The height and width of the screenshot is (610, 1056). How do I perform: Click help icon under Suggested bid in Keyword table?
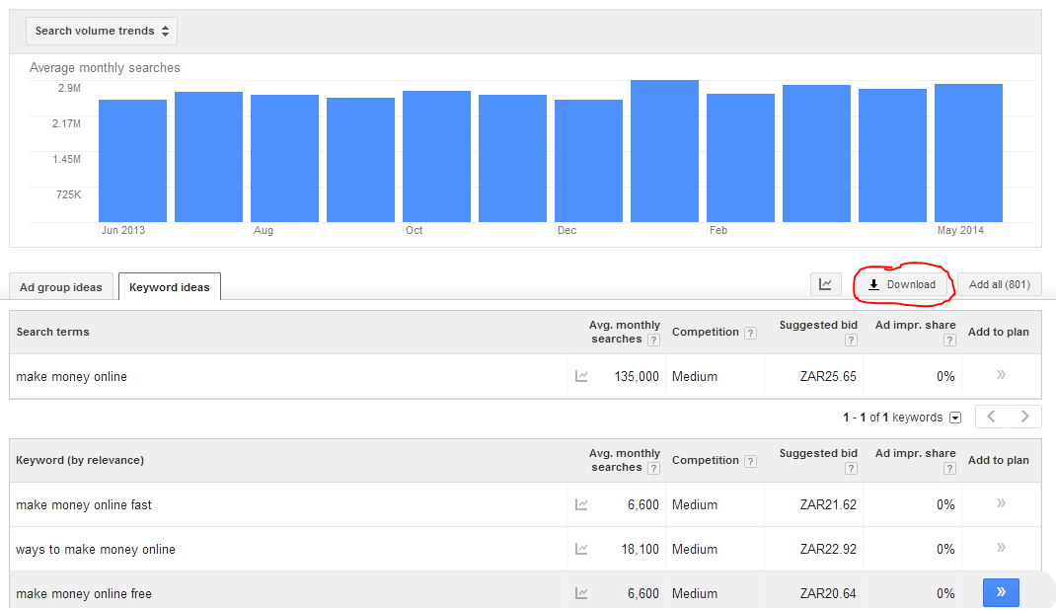851,468
